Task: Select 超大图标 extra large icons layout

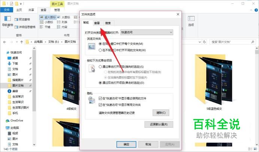Action: (x=48, y=17)
